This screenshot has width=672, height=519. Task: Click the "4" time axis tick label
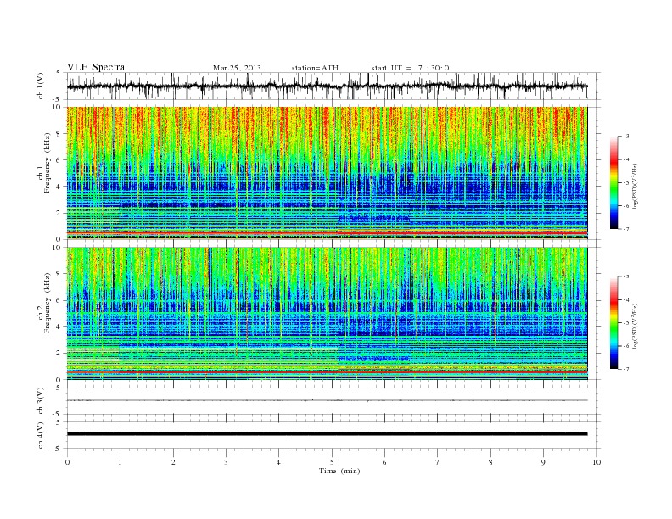(278, 462)
